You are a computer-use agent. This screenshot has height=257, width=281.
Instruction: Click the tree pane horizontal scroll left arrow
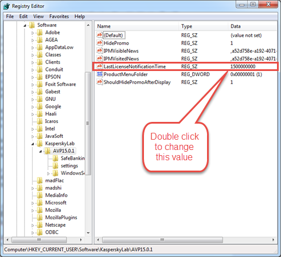[x=7, y=240]
